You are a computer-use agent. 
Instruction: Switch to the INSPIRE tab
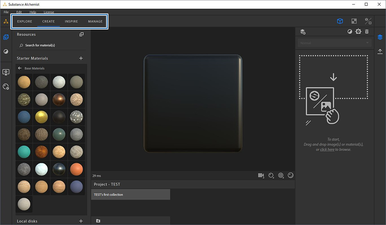[x=71, y=21]
